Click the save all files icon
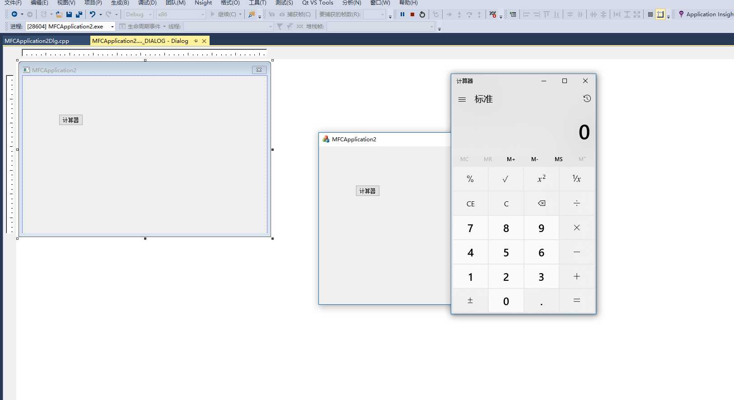The width and height of the screenshot is (734, 400). point(79,14)
